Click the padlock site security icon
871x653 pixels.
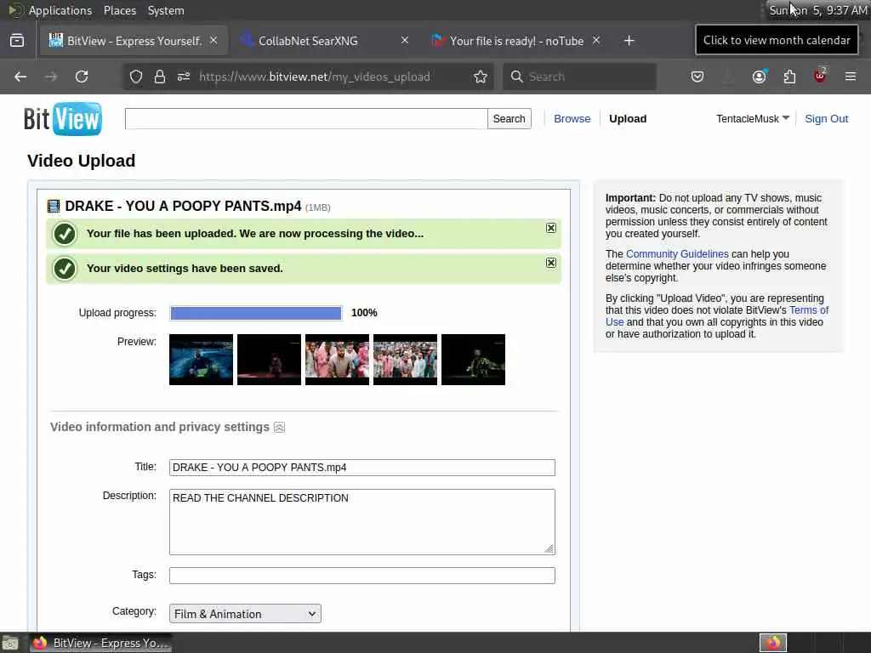pos(160,77)
